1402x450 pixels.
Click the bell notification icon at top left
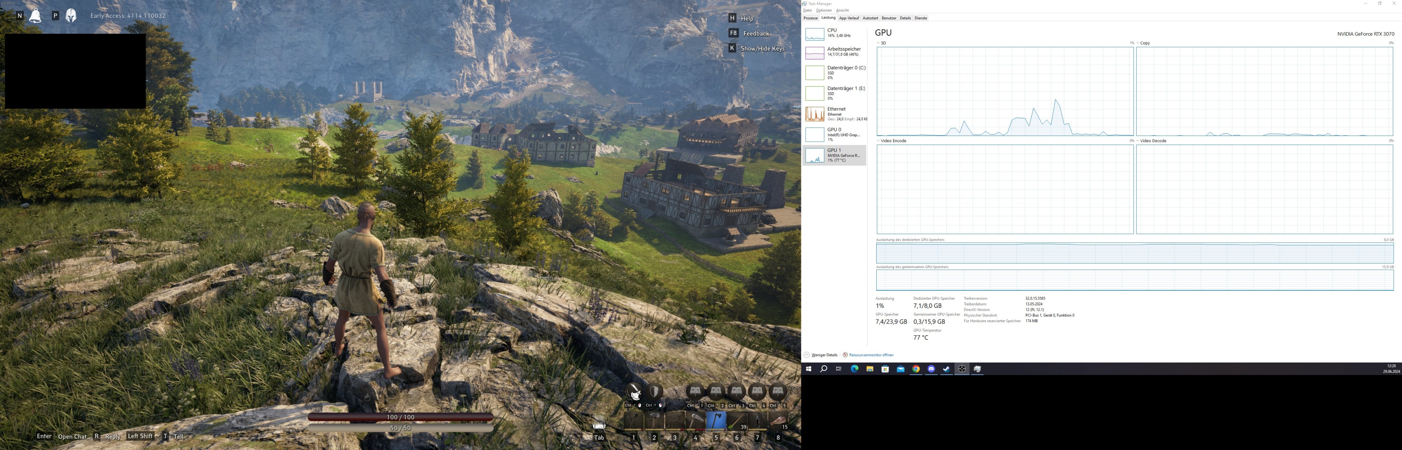pos(35,15)
